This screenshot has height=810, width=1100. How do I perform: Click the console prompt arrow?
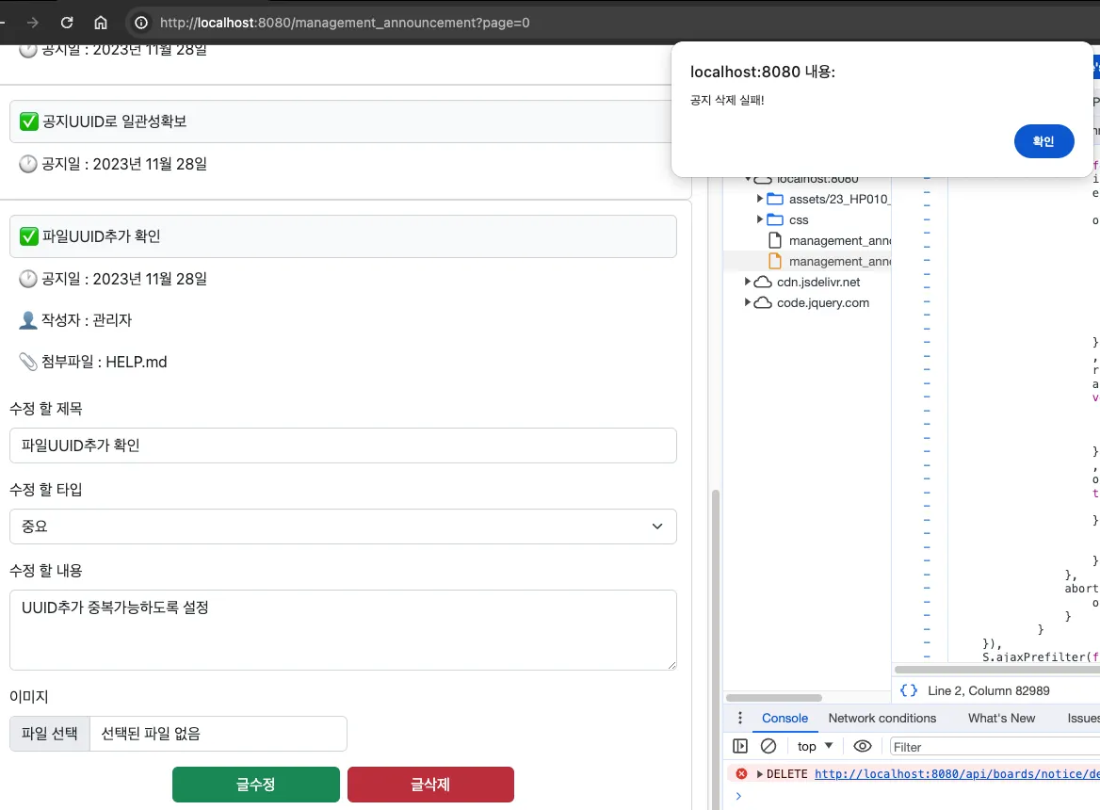pos(738,796)
